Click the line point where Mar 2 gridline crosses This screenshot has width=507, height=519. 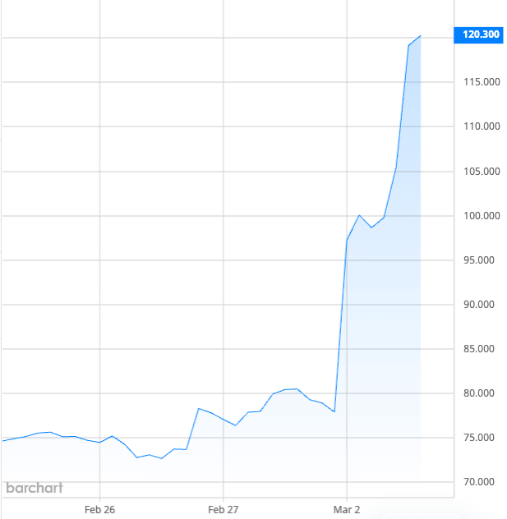coord(347,239)
